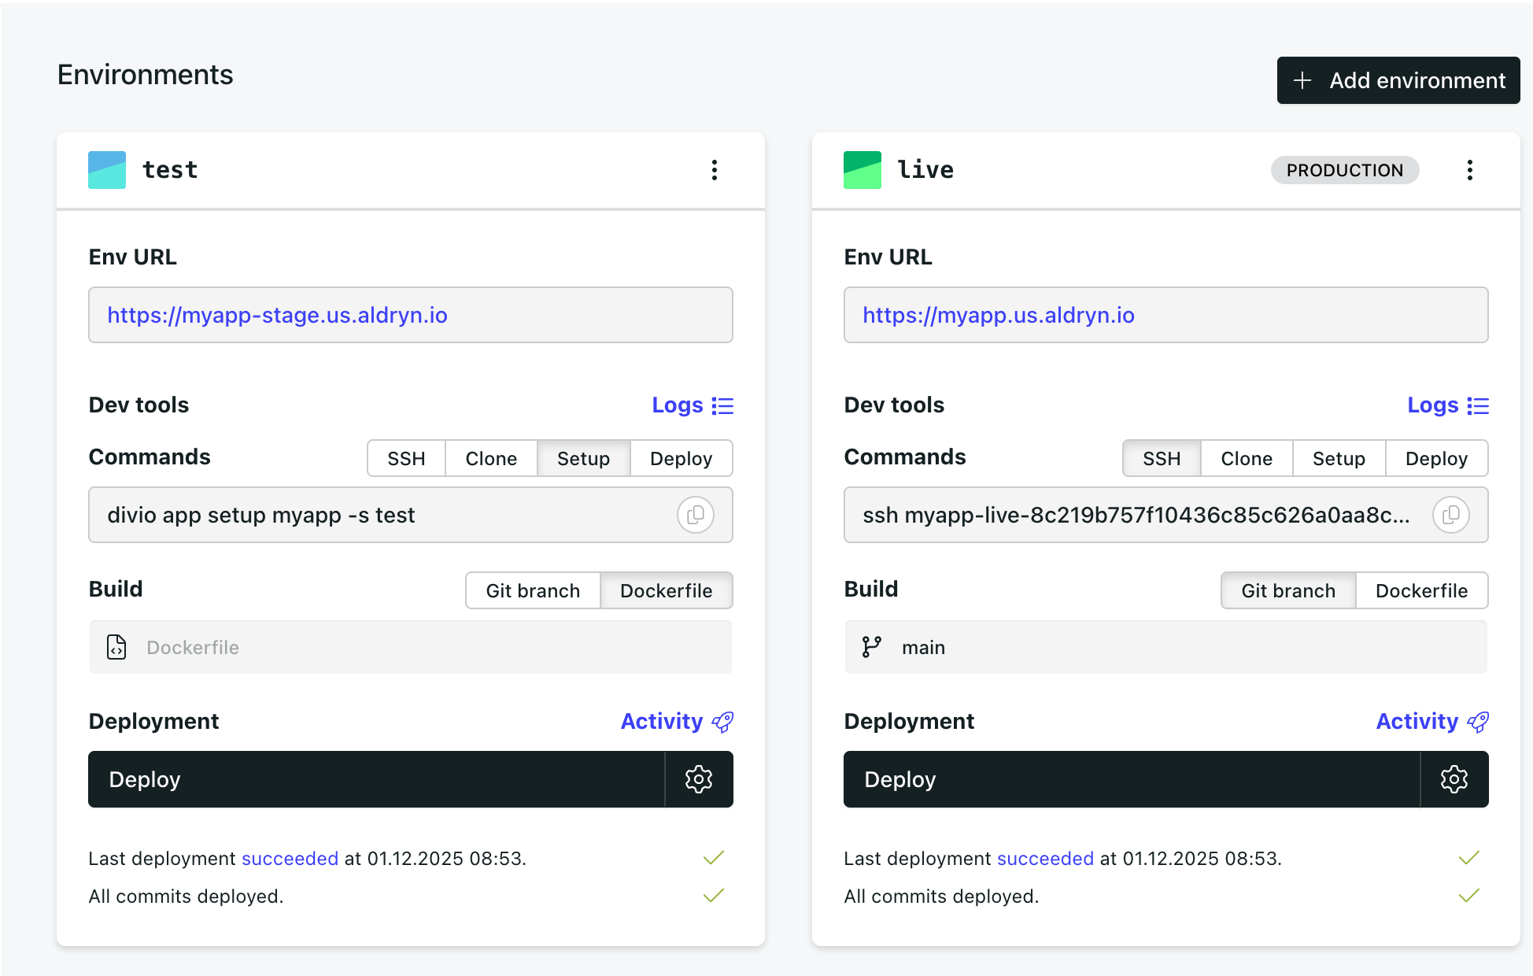Click the Add environment button
The height and width of the screenshot is (976, 1533).
tap(1398, 80)
